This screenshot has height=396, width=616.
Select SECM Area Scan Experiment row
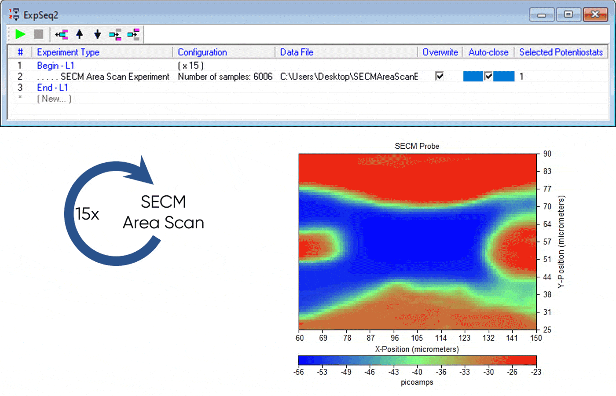click(x=114, y=77)
